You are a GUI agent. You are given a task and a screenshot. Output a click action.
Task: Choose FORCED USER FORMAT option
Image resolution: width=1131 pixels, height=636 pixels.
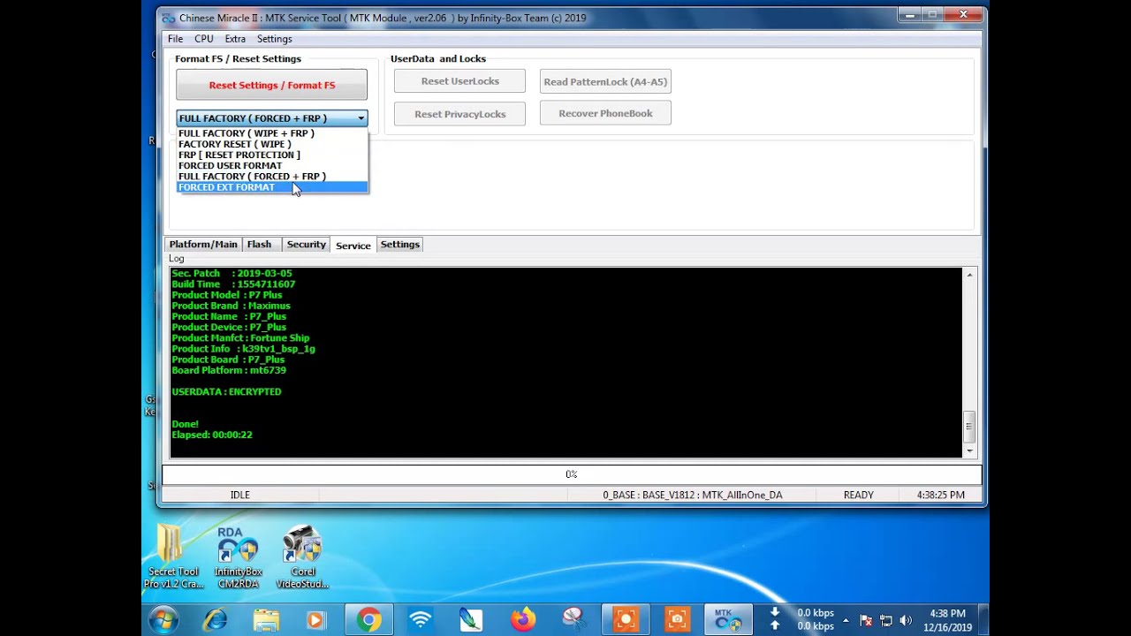click(x=272, y=165)
